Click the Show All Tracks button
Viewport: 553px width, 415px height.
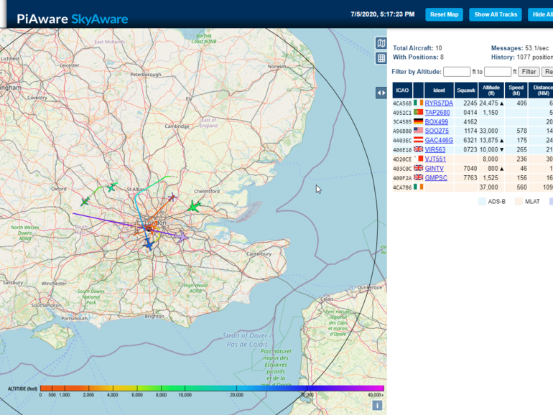496,14
